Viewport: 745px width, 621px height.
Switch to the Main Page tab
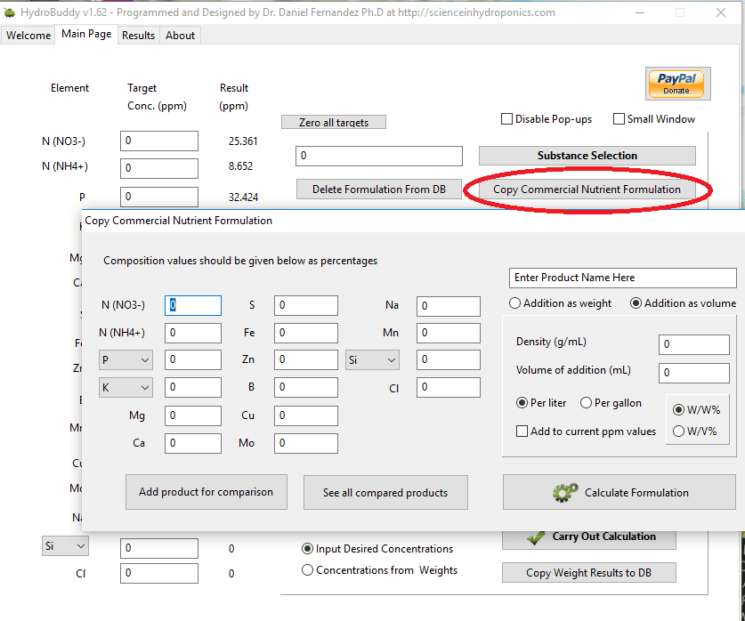86,34
